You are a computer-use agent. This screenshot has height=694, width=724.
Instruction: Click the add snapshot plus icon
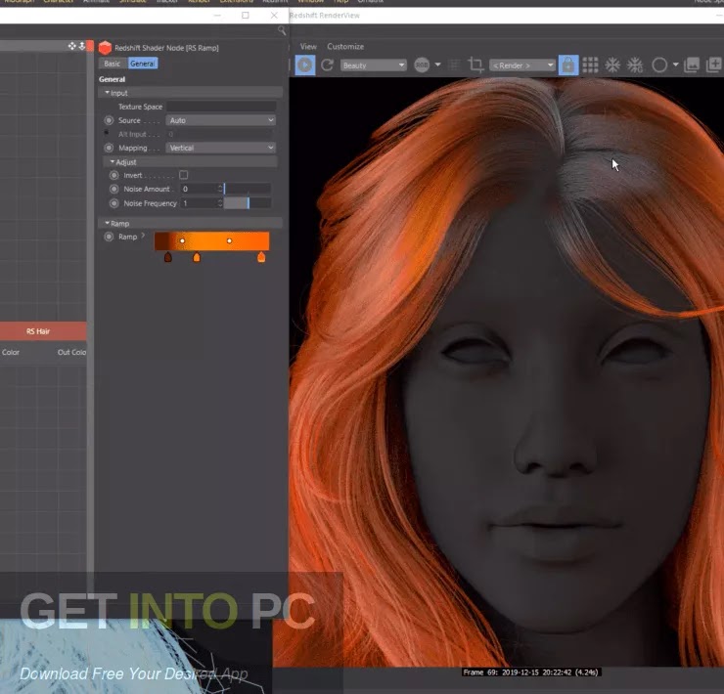click(714, 65)
